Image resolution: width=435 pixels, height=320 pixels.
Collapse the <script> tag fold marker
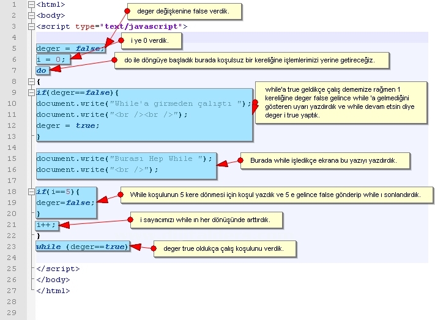(31, 27)
